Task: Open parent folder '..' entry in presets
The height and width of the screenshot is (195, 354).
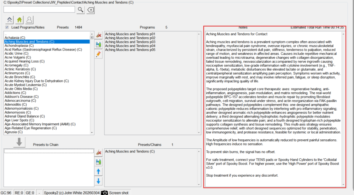Action: tap(6, 34)
